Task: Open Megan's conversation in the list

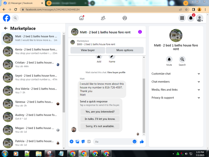Action: coord(31,130)
